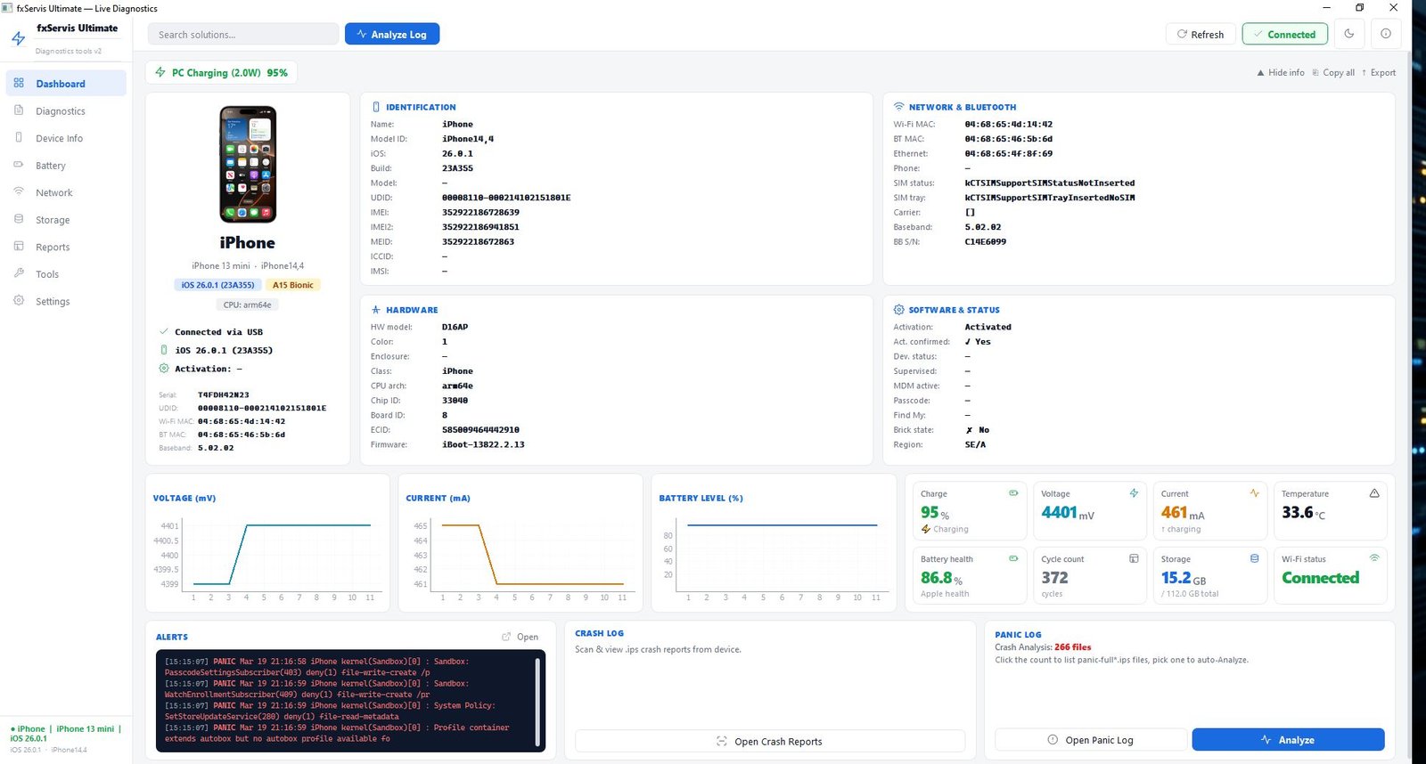Click the blue Analyze button

pos(1288,740)
